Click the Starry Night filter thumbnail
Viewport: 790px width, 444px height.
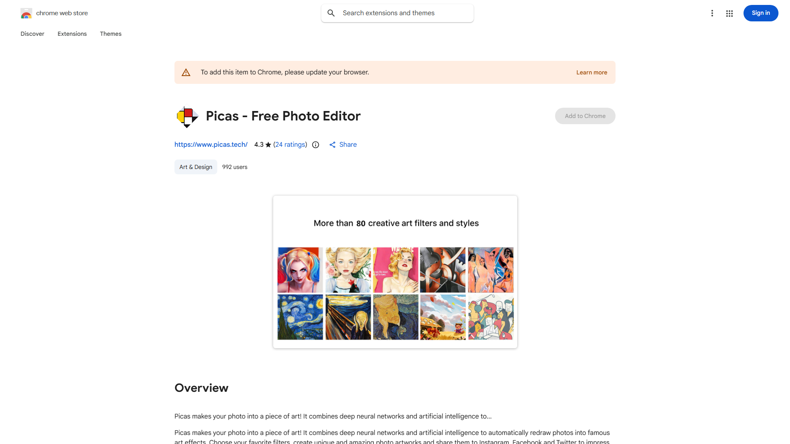300,317
